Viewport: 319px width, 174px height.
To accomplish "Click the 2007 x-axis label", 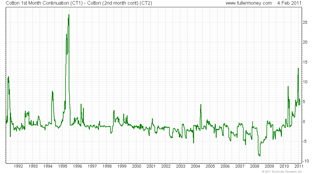I will click(240, 166).
